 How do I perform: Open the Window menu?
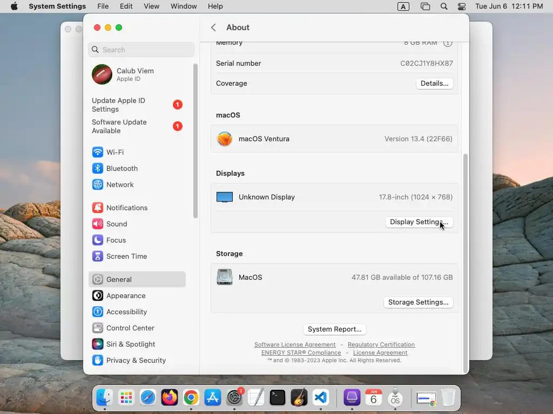coord(184,6)
